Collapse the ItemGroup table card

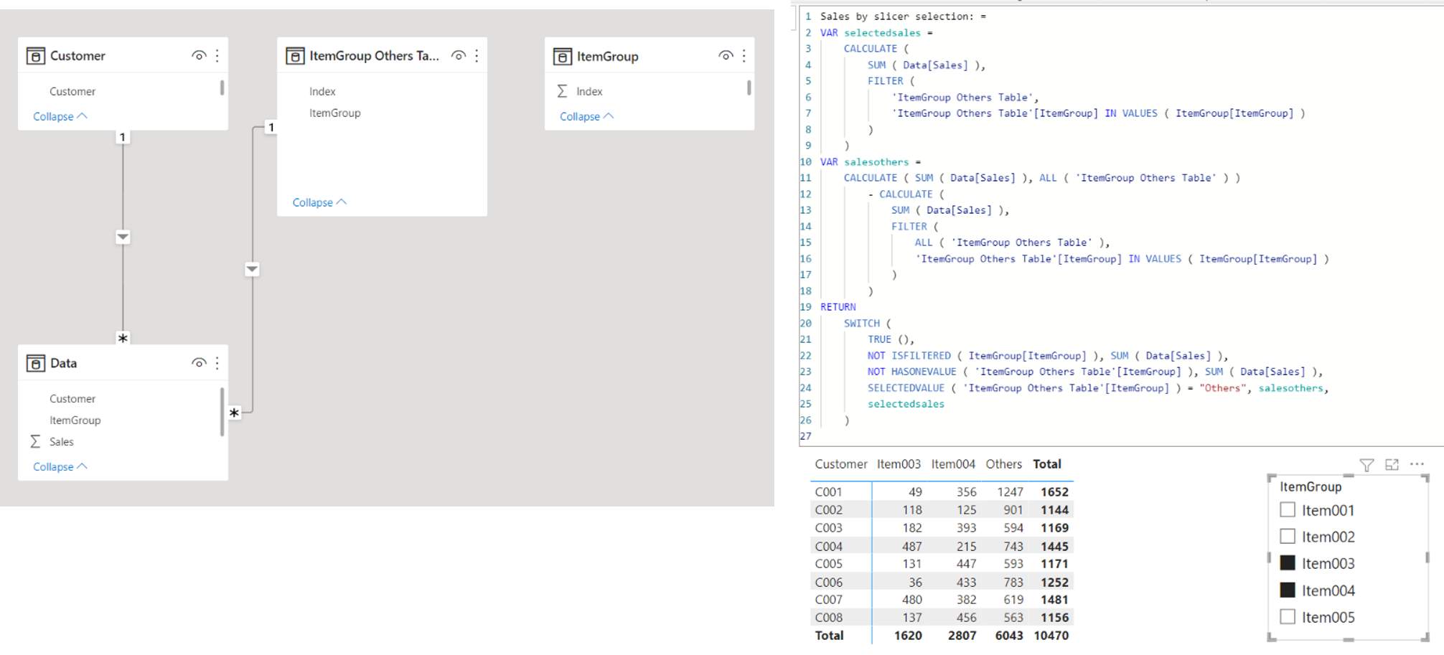click(586, 116)
